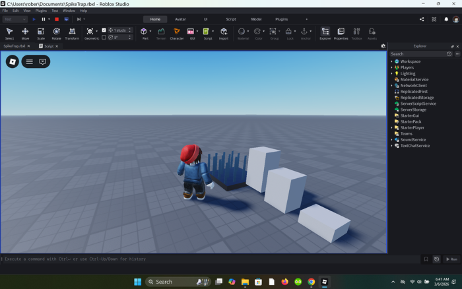The width and height of the screenshot is (462, 289).
Task: Enable the rotation snapping checkbox
Action: [x=104, y=38]
